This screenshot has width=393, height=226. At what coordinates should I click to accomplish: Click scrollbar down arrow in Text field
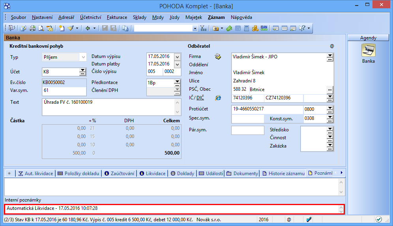(177, 112)
